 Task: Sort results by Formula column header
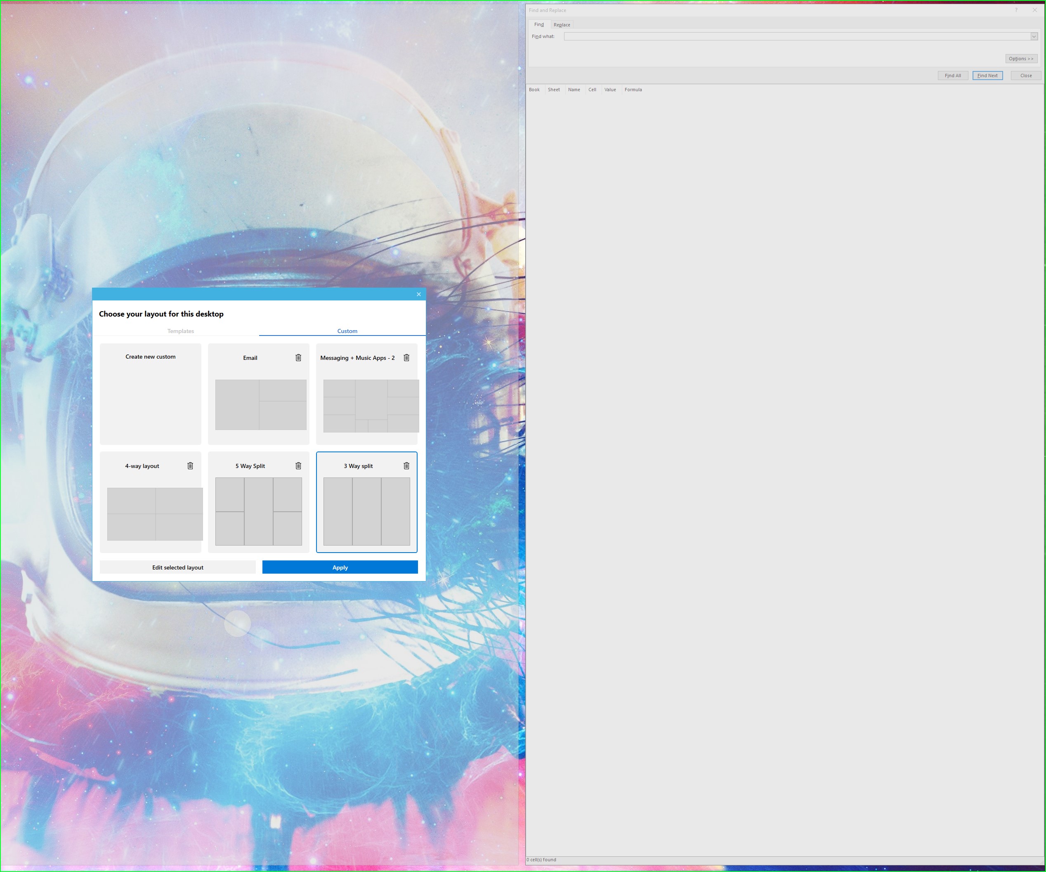point(633,90)
